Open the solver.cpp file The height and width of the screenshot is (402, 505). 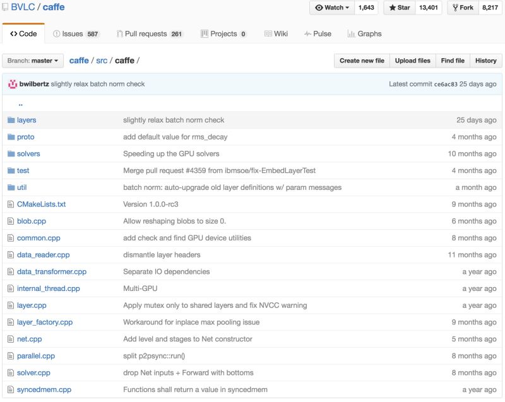[x=33, y=373]
